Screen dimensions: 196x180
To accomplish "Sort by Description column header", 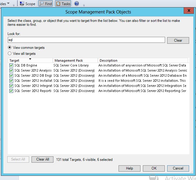I will pyautogui.click(x=143, y=60).
